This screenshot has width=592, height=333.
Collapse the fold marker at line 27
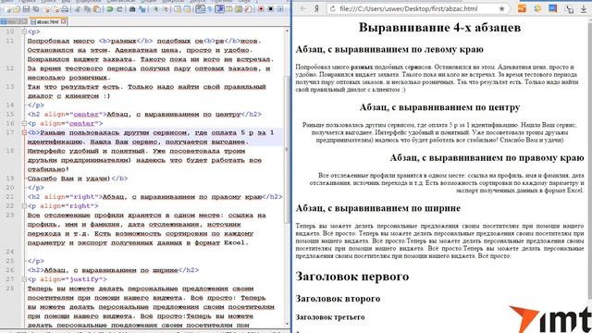pyautogui.click(x=24, y=279)
